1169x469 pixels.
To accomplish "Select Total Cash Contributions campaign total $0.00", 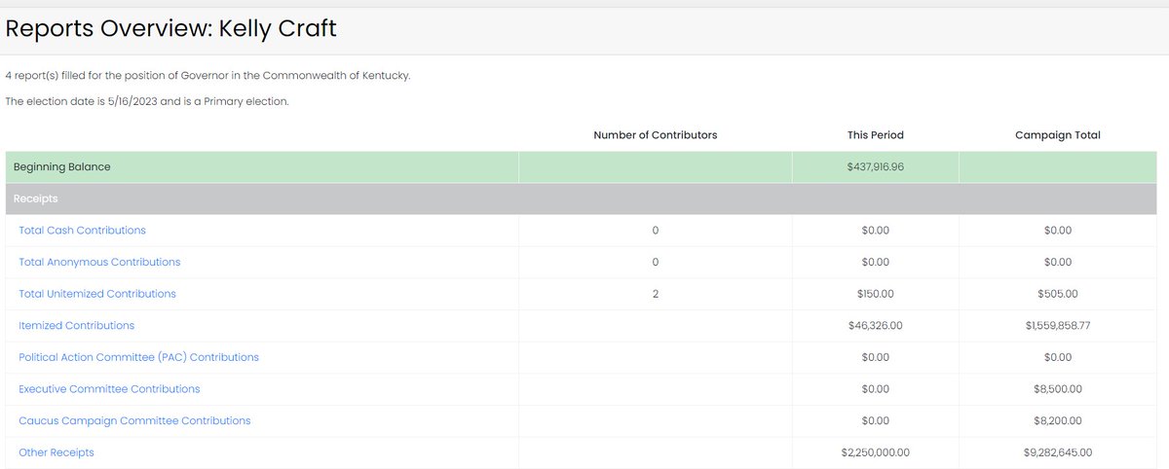I will tap(1058, 231).
